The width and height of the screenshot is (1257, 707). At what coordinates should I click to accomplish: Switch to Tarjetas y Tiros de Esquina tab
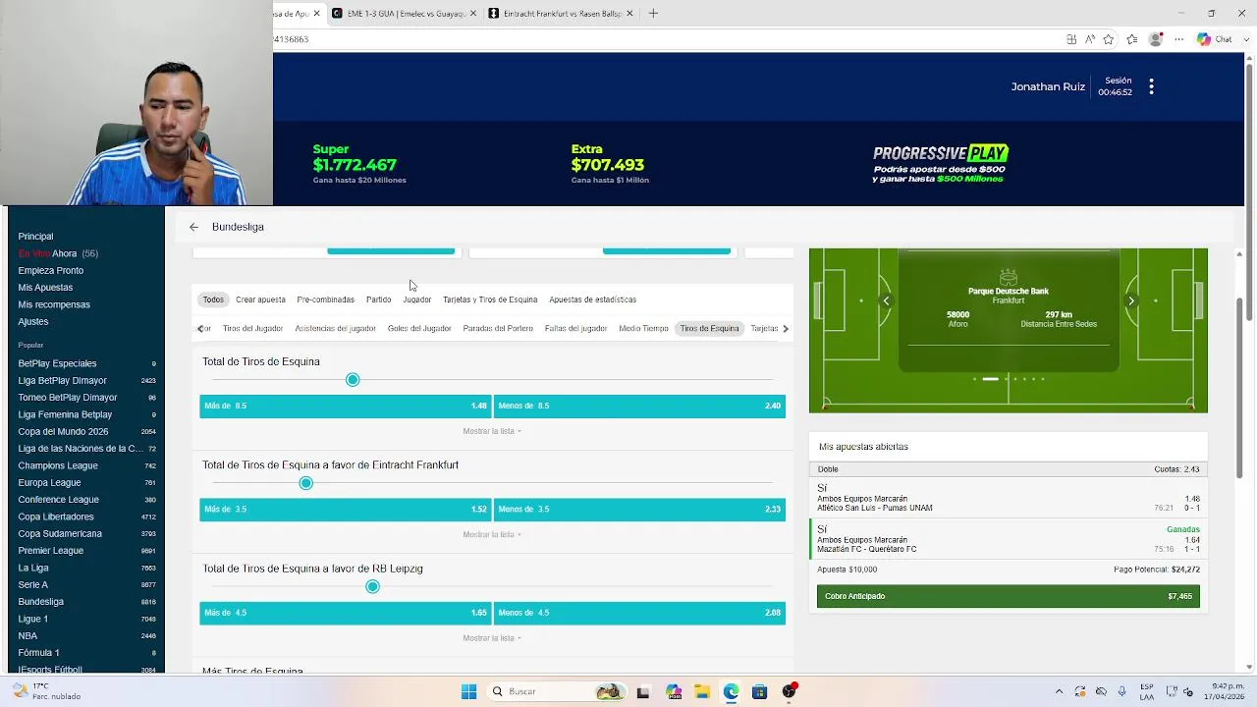tap(490, 299)
